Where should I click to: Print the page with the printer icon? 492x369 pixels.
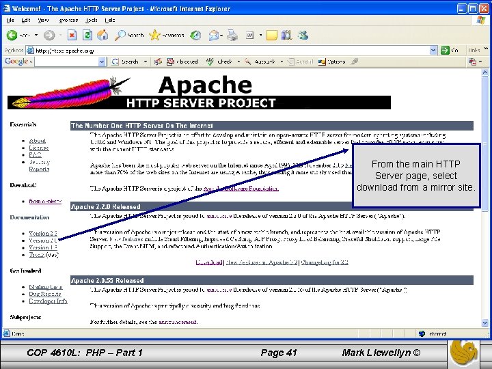[232, 35]
